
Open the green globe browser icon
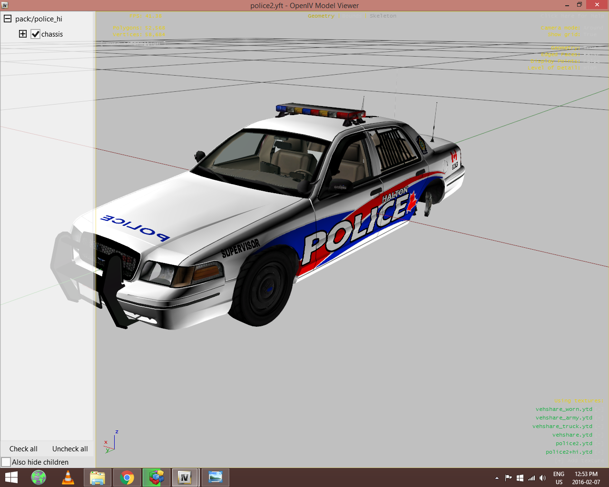(39, 477)
